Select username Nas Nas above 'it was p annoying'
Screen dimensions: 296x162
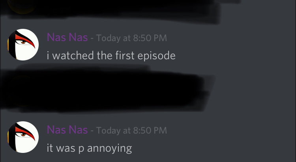pos(67,130)
